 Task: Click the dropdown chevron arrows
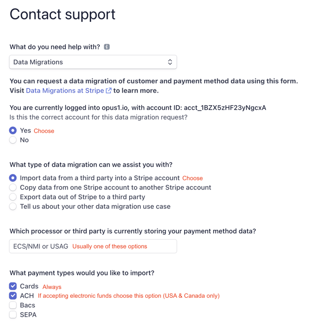tap(170, 62)
